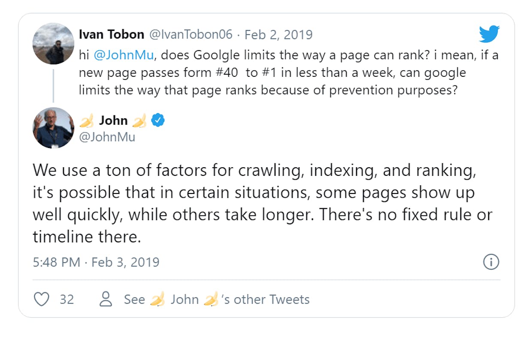Click the banana emoji after John's name
Image resolution: width=532 pixels, height=341 pixels.
(139, 121)
